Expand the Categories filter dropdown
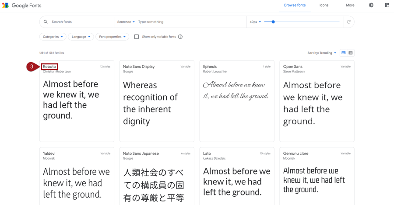Image resolution: width=394 pixels, height=205 pixels. coord(53,37)
